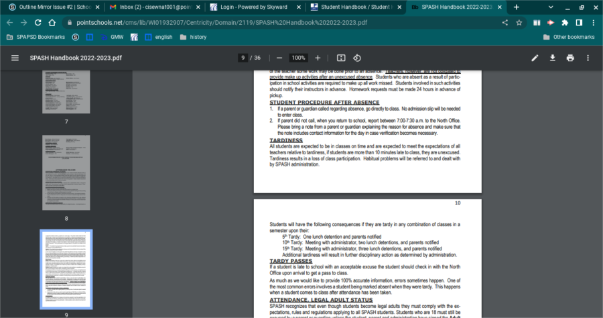
Task: Go back to the previous page
Action: tap(9, 23)
